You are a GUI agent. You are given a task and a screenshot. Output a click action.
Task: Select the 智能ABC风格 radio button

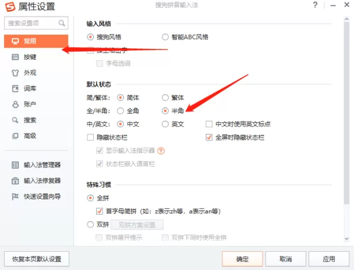click(165, 37)
